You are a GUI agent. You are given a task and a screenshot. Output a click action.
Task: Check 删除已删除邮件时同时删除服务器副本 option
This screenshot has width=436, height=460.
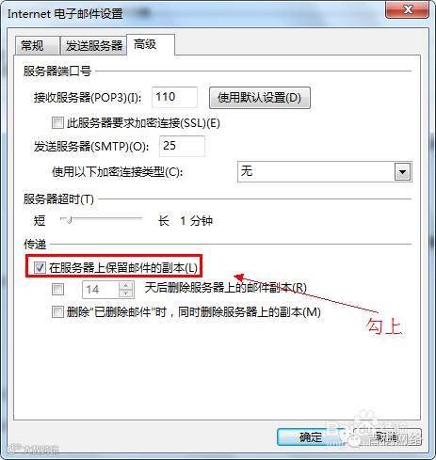click(57, 312)
